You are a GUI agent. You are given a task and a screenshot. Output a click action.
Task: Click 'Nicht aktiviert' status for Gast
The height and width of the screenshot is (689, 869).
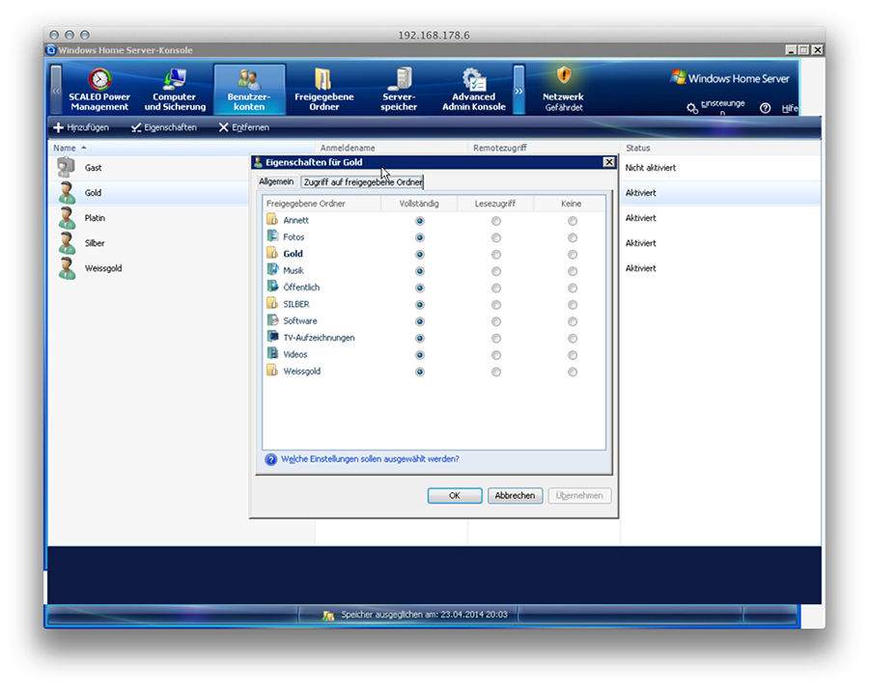(651, 168)
